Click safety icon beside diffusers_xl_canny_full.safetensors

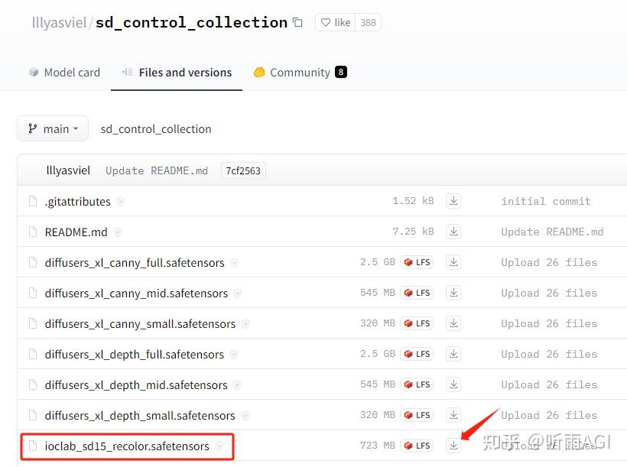click(234, 263)
